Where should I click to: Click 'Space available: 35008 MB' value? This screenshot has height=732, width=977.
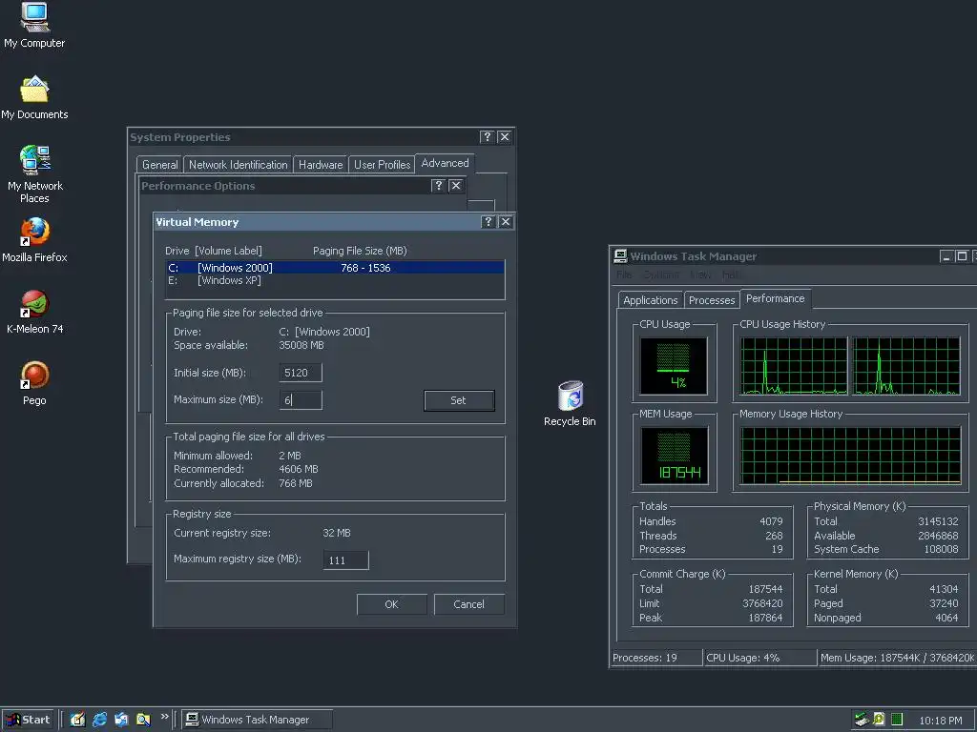click(301, 345)
